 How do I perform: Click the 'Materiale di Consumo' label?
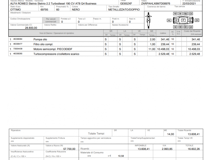coord(92,153)
